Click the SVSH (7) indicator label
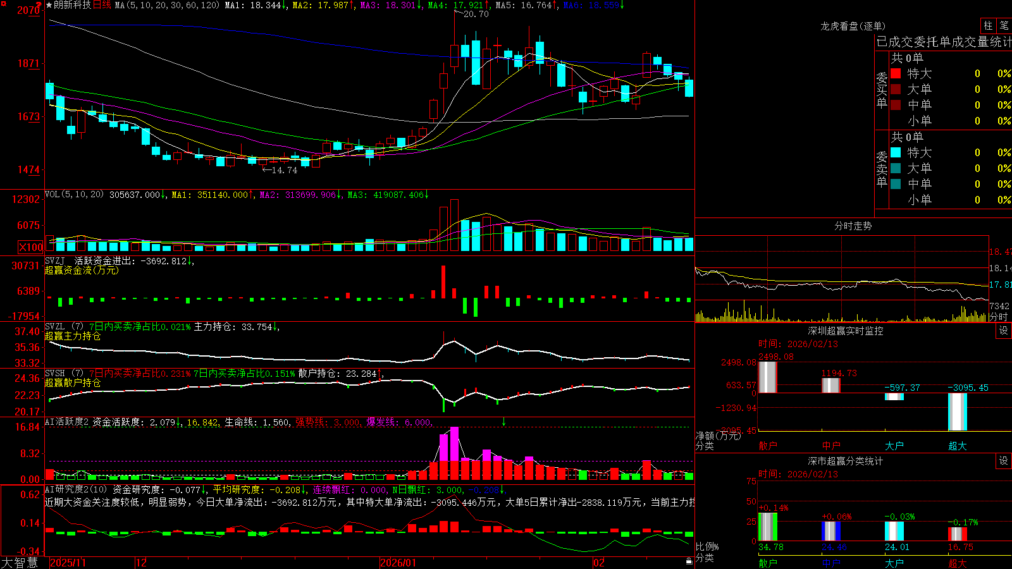1012x569 pixels. point(65,374)
